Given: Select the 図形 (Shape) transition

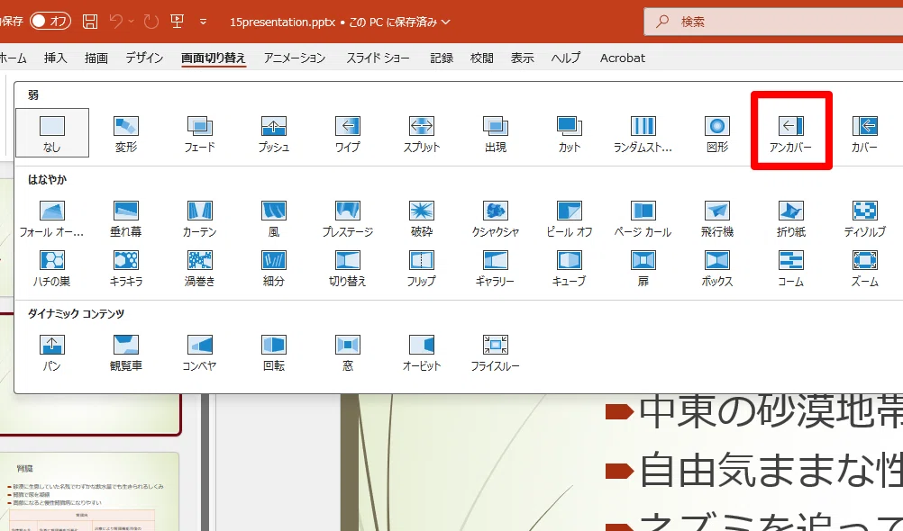Looking at the screenshot, I should [x=717, y=133].
